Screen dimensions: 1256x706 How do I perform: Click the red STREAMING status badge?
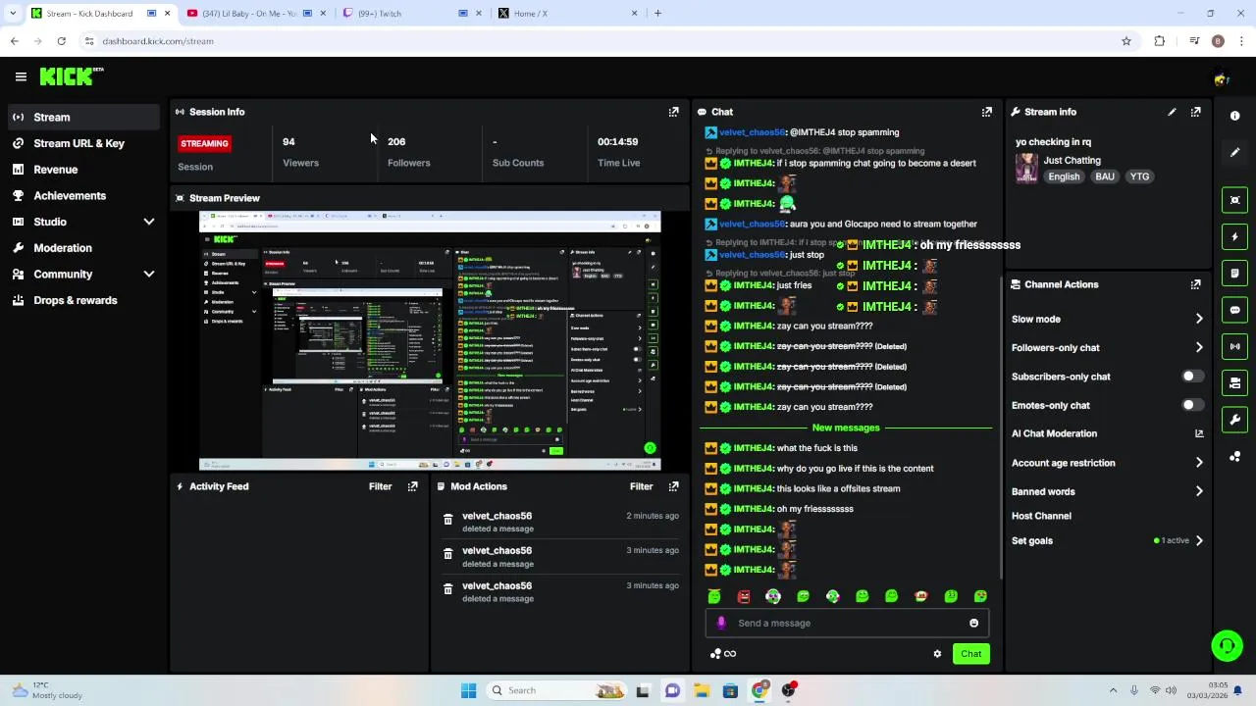tap(204, 143)
